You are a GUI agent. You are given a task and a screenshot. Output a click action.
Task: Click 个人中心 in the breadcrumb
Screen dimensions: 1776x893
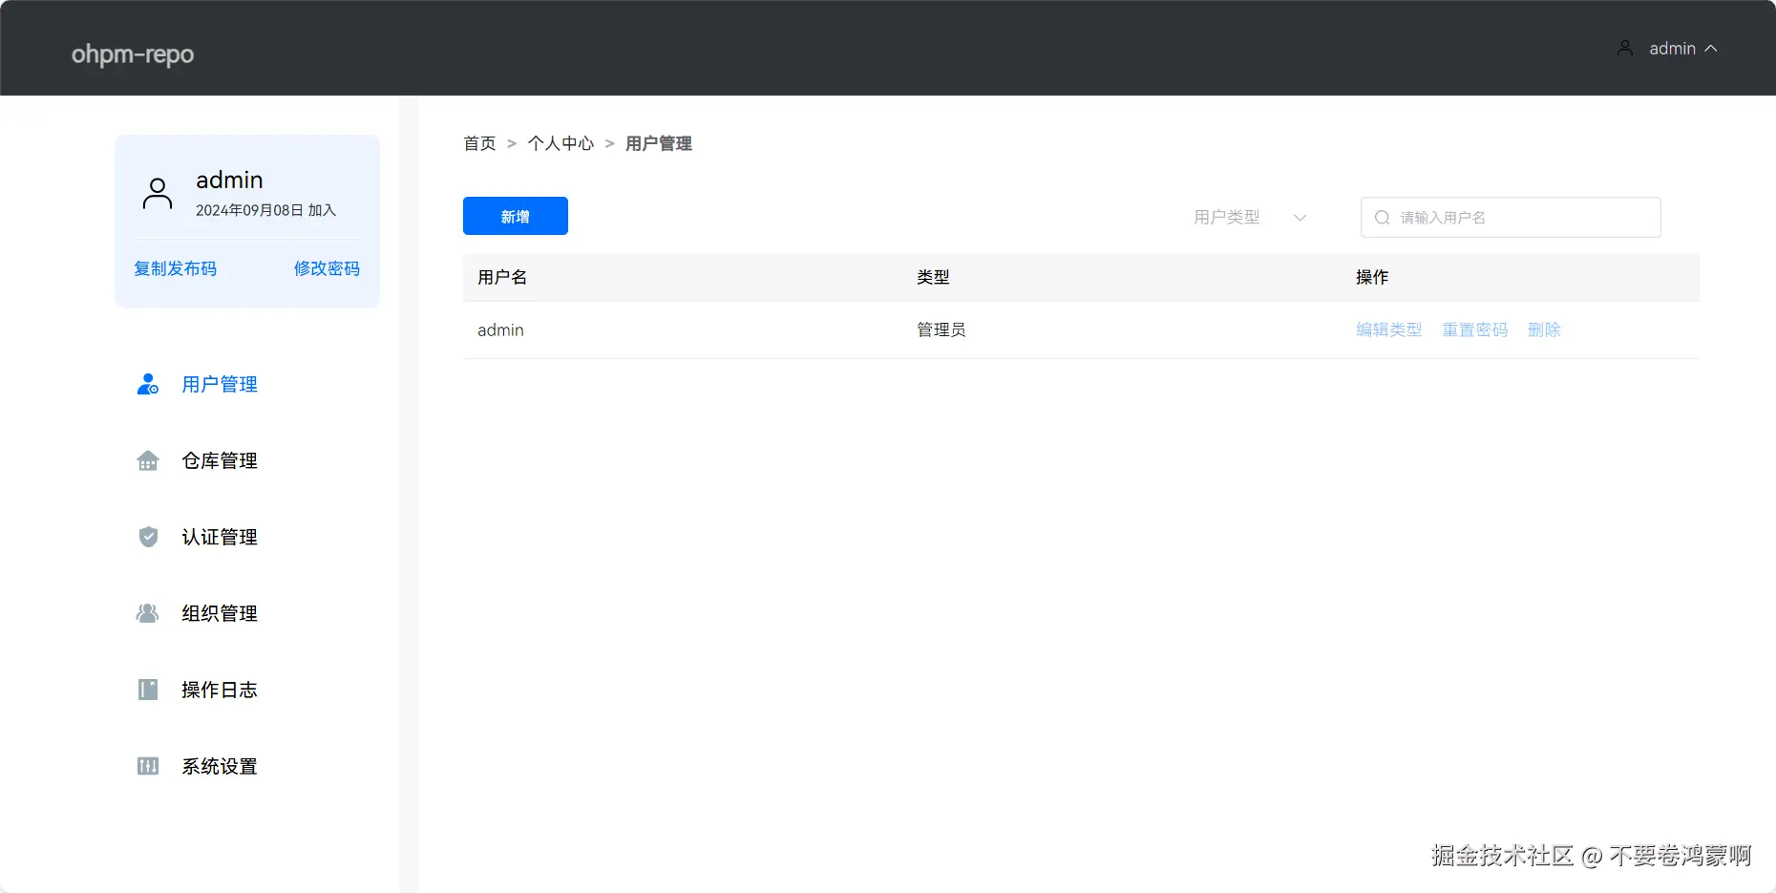560,143
